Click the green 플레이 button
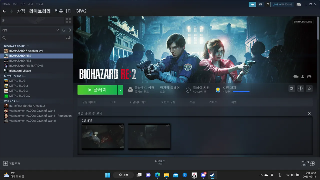Screen dimensions: 320x180 [97, 90]
